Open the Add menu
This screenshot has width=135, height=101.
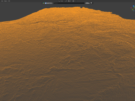[x=2, y=1]
